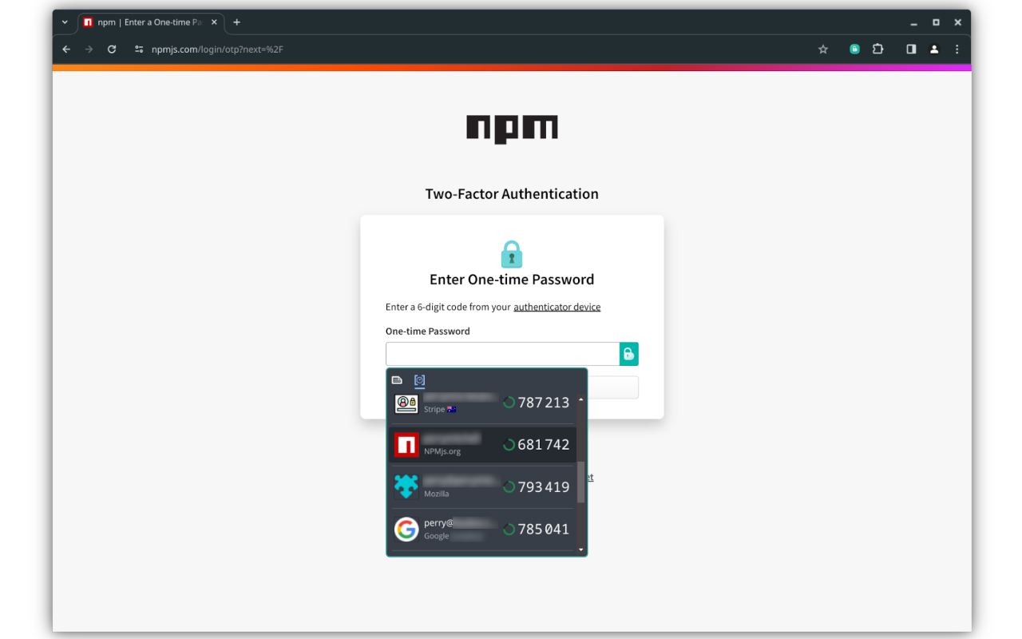The width and height of the screenshot is (1022, 639).
Task: Click the countdown ring beside 787 213
Action: 509,403
